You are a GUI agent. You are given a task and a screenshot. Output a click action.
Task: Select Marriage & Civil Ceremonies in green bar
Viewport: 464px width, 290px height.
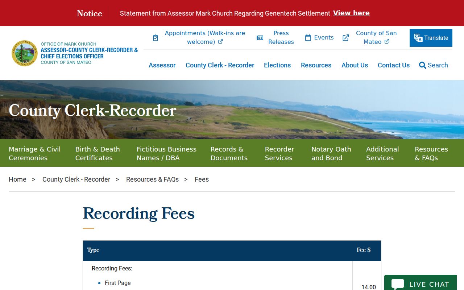(x=35, y=153)
